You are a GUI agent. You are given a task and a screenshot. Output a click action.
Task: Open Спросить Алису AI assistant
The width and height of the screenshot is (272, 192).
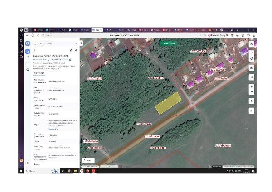pos(218,35)
